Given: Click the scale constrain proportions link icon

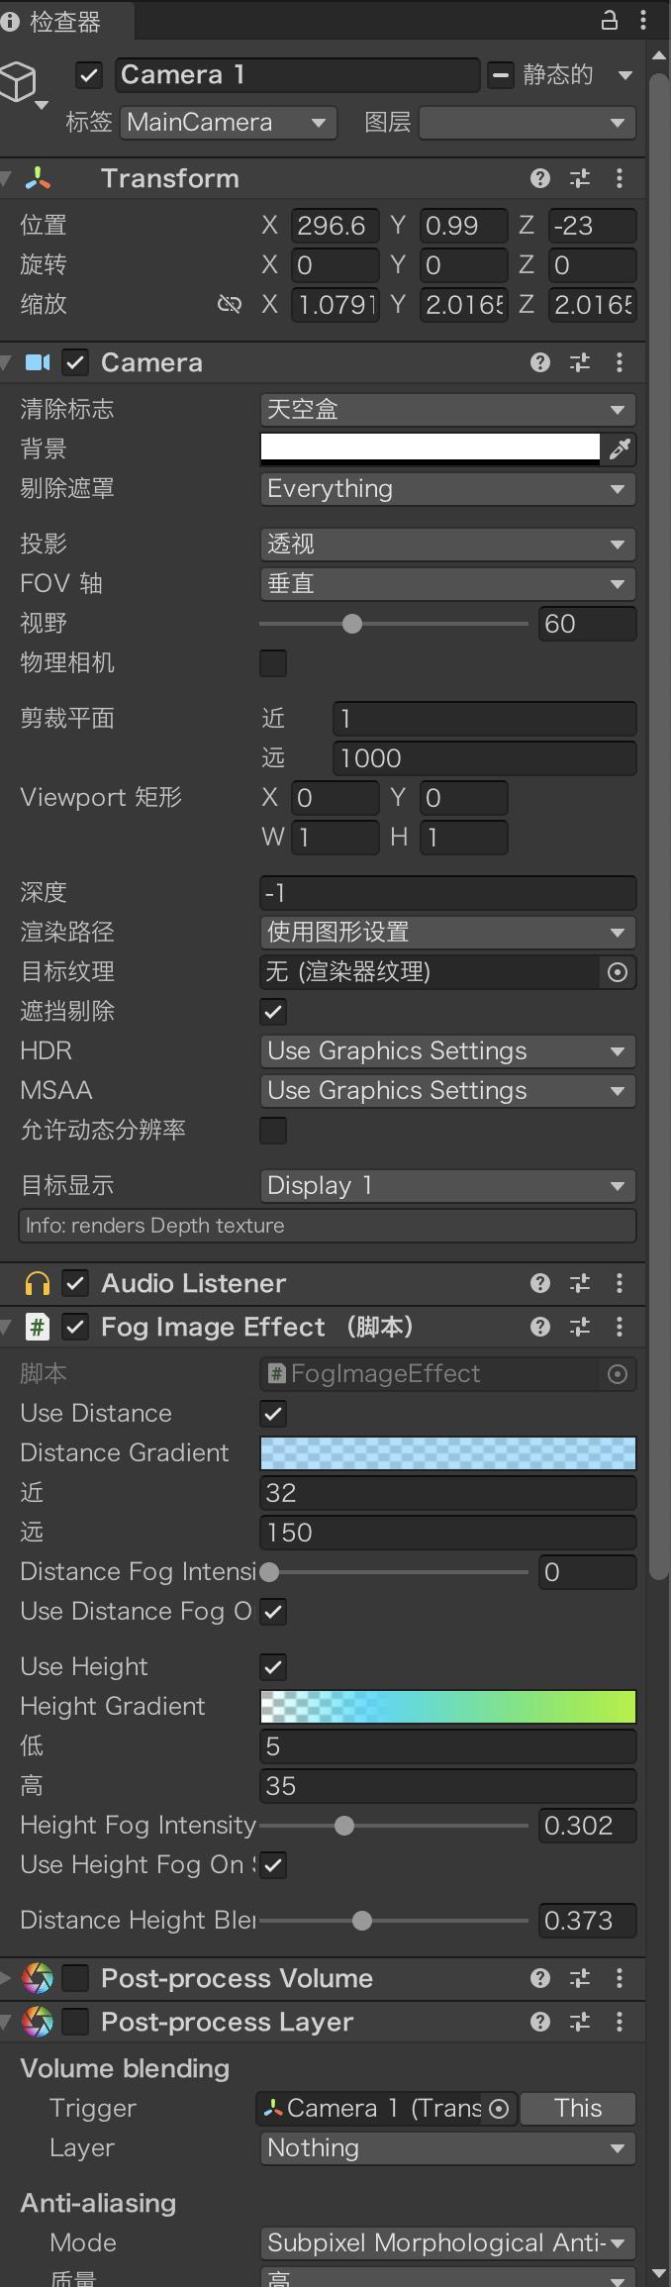Looking at the screenshot, I should 230,305.
